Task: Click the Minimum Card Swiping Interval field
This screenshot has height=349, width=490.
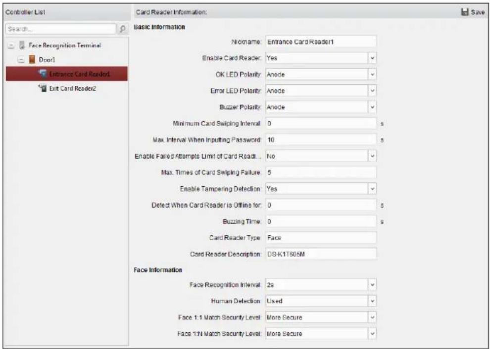Action: (x=321, y=124)
